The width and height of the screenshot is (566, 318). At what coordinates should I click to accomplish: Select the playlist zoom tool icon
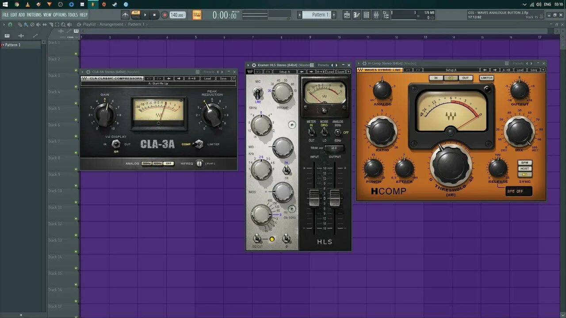point(63,24)
